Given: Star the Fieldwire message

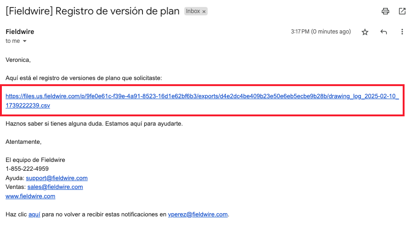Looking at the screenshot, I should pos(365,32).
